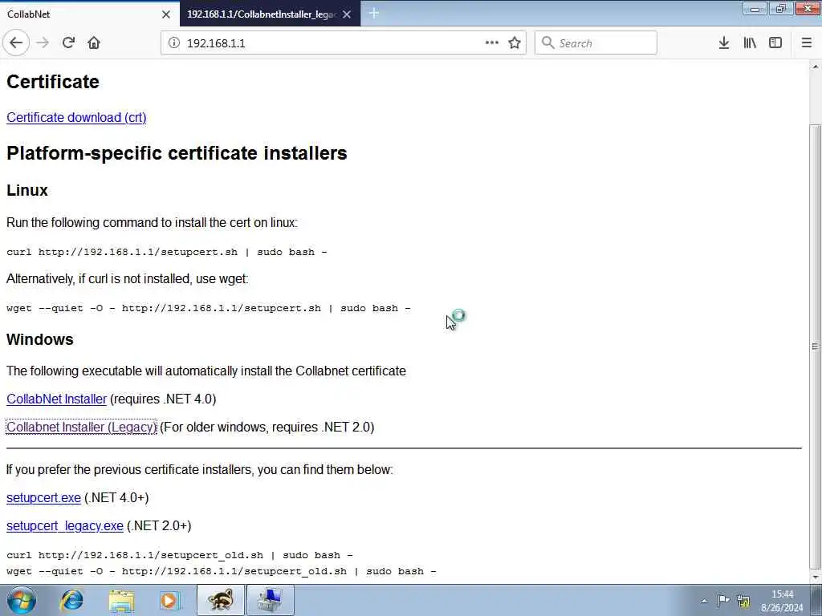Close the CollabNet tab

coord(166,14)
